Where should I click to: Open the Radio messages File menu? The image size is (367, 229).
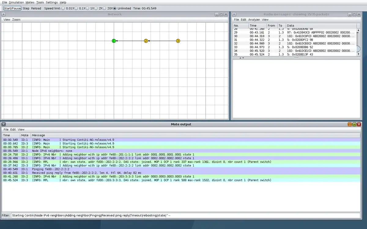tap(236, 20)
